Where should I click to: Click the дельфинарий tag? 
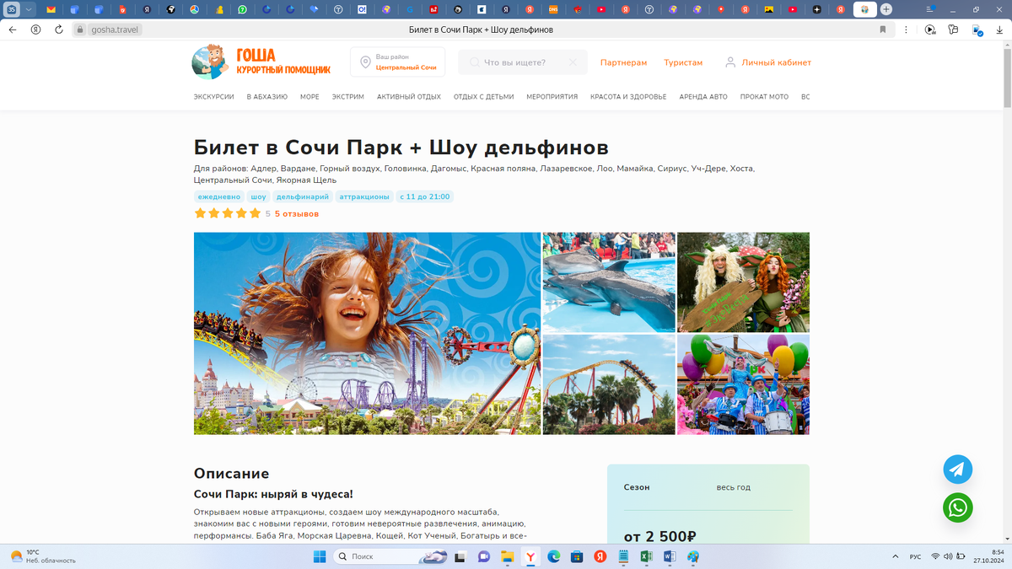(x=303, y=196)
